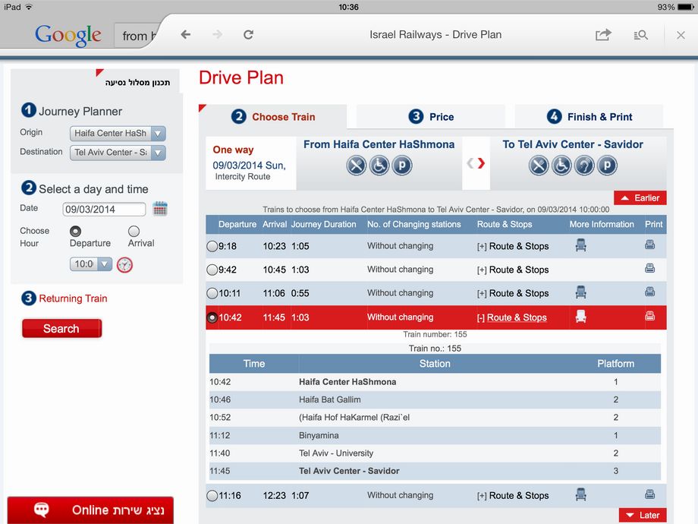Click seat info icon for 10:11 train
698x524 pixels.
pyautogui.click(x=580, y=292)
